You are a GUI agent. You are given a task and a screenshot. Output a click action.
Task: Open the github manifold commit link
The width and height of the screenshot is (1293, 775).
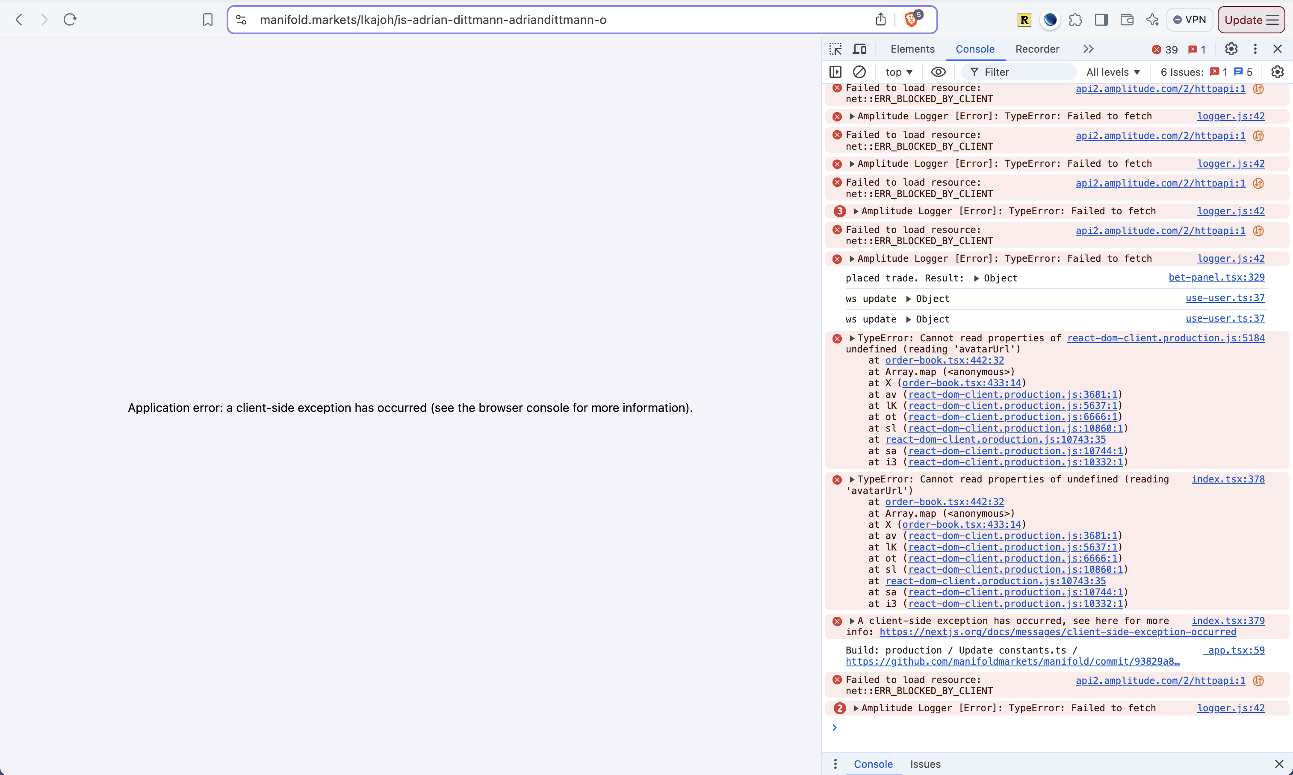(x=1012, y=662)
